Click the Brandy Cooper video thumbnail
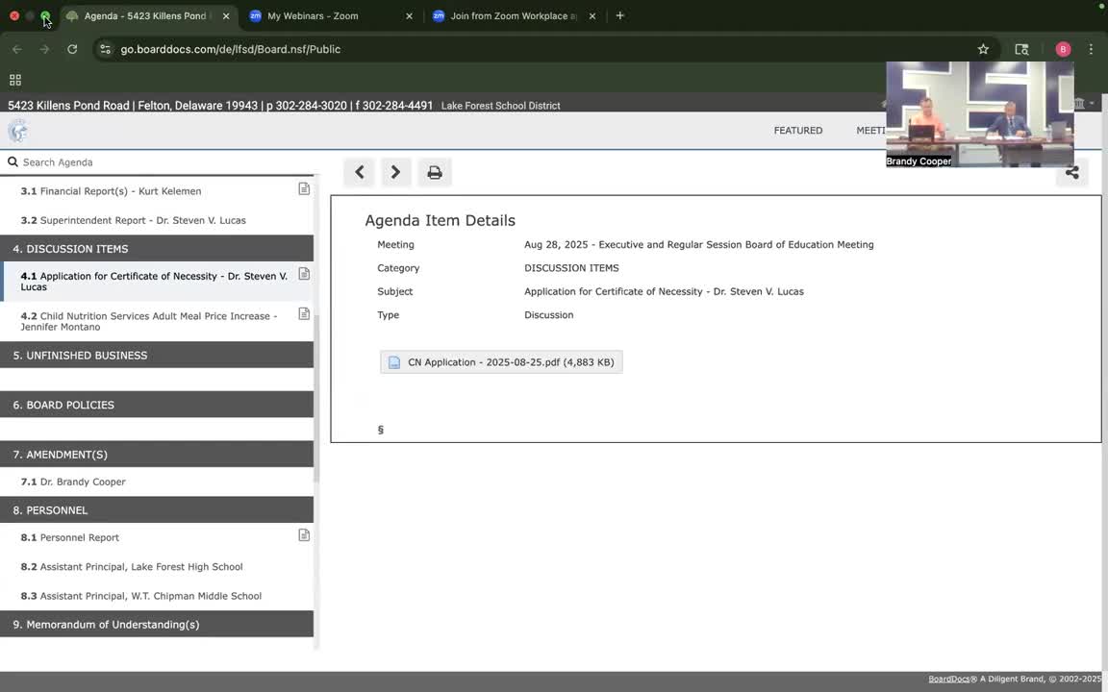This screenshot has width=1108, height=692. (979, 113)
